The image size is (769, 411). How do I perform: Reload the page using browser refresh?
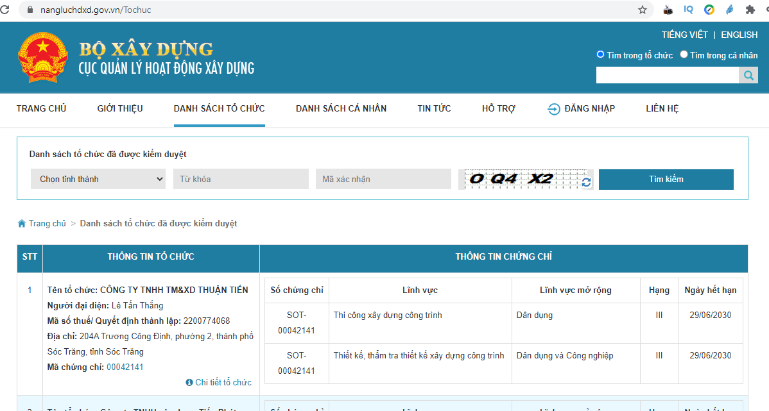click(5, 10)
